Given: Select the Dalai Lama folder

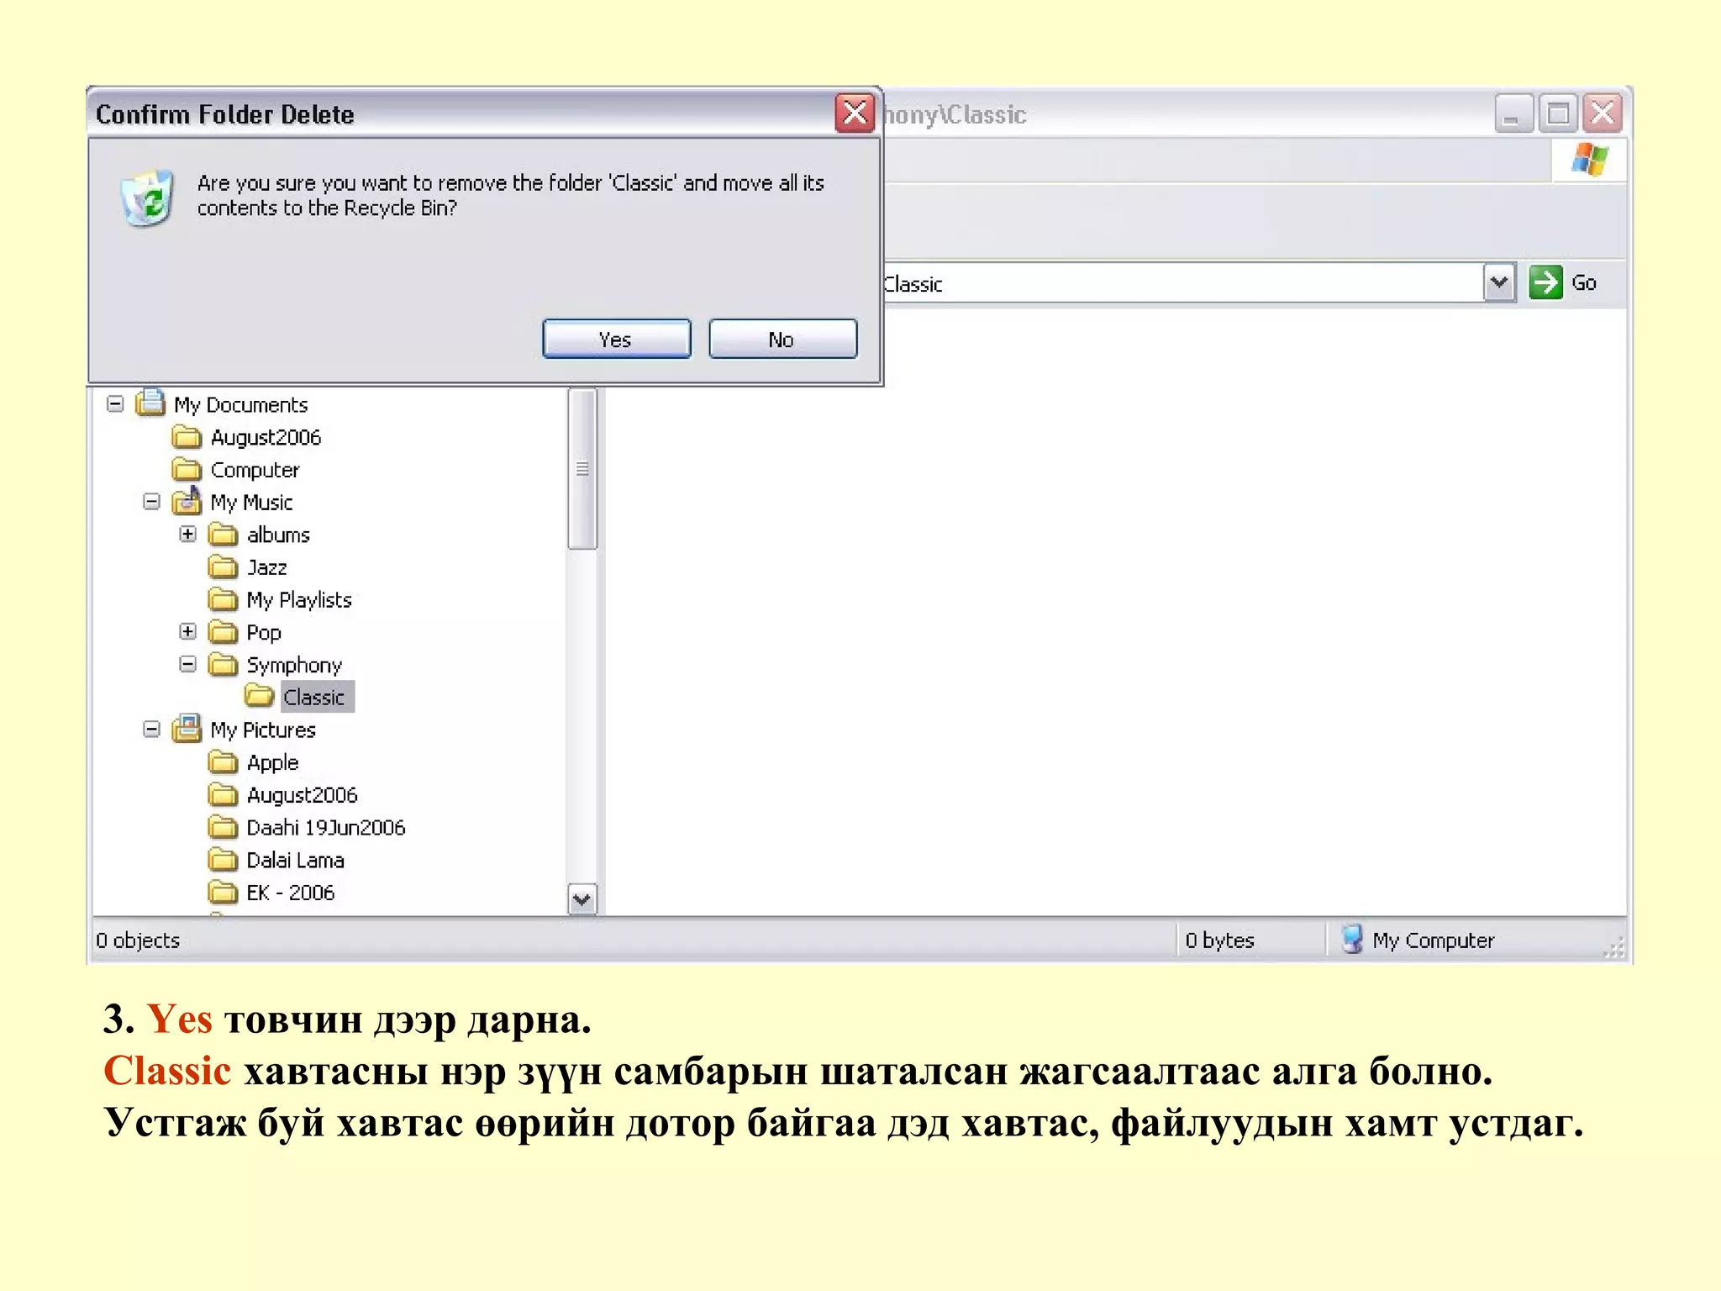Looking at the screenshot, I should tap(294, 860).
